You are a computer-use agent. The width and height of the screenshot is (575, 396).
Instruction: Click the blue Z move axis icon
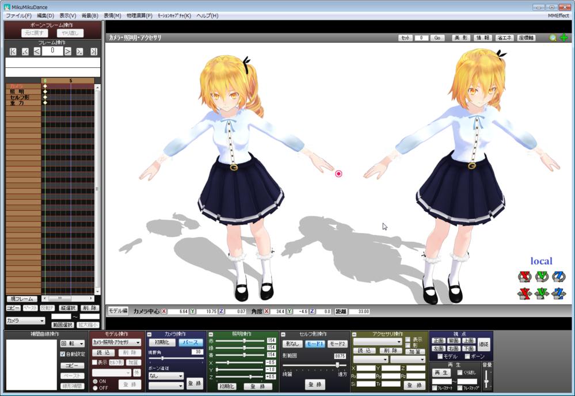tap(558, 294)
